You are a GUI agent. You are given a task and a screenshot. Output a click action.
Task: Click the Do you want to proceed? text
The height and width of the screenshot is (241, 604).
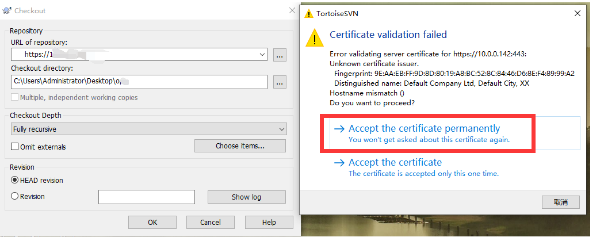(x=372, y=103)
